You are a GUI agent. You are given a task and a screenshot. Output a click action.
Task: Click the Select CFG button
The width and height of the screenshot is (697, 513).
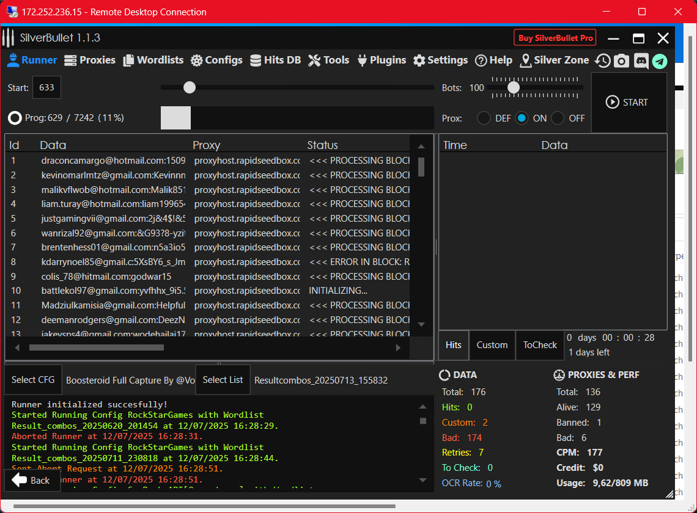coord(33,380)
